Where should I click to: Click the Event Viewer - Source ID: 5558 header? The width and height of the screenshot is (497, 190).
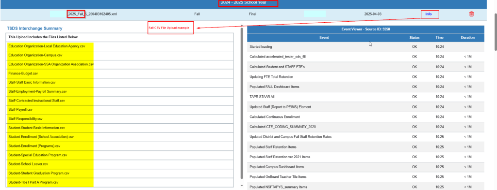[x=365, y=29]
